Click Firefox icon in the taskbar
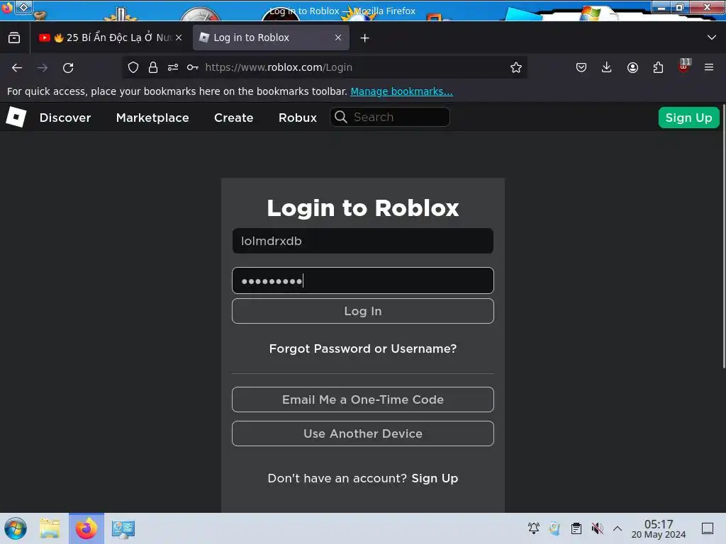Screen dimensions: 726x544 click(x=86, y=528)
